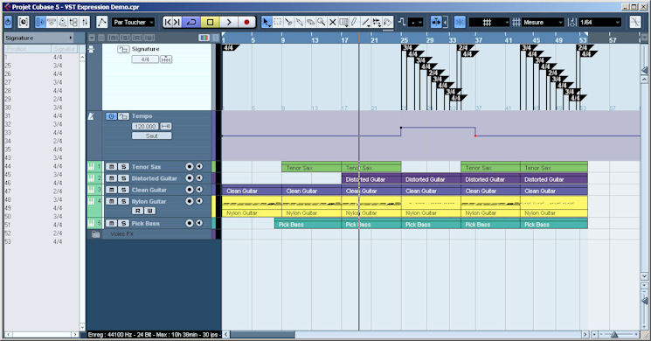The height and width of the screenshot is (341, 651).
Task: Click the Signature track 4/4 field
Action: coord(145,59)
